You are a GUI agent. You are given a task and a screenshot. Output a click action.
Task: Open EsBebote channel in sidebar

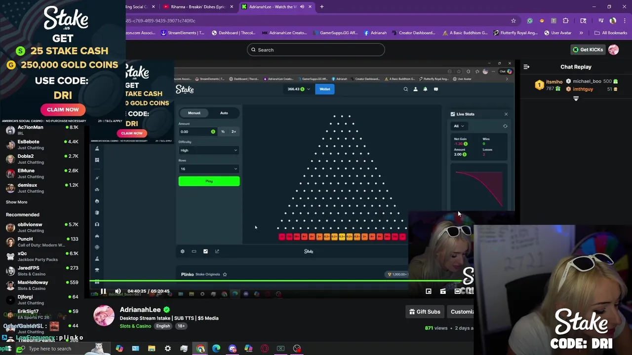pos(42,144)
